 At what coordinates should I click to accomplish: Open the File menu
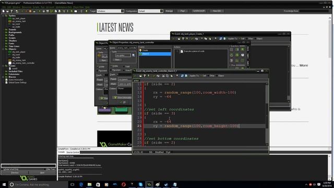point(4,7)
